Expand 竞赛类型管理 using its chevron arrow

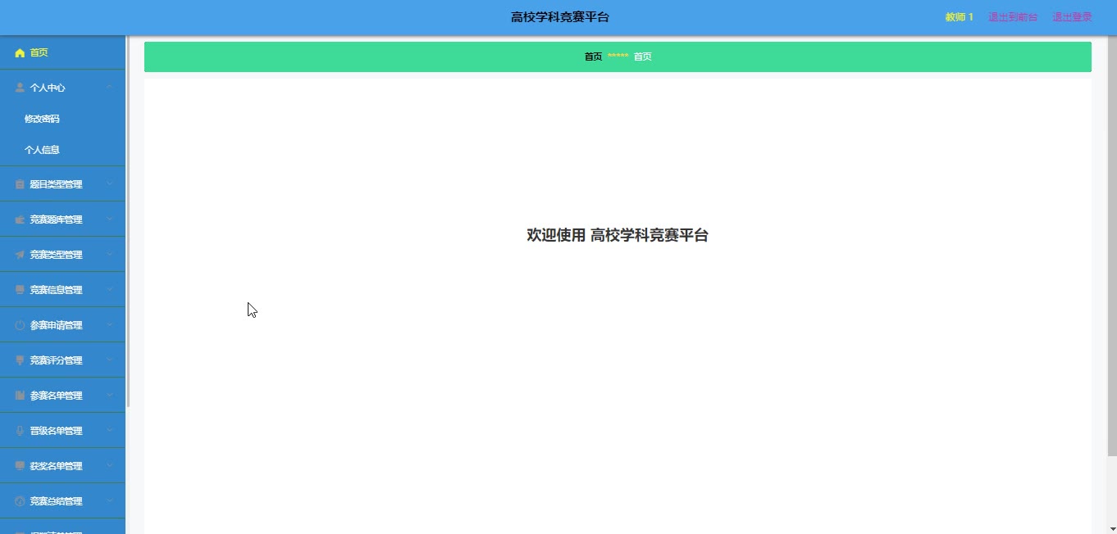(x=109, y=255)
